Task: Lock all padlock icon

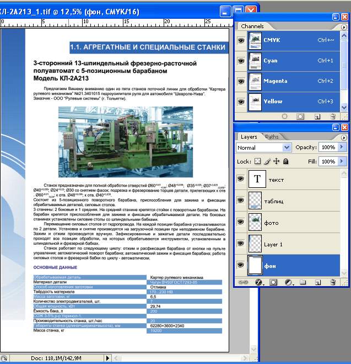Action: [x=286, y=161]
